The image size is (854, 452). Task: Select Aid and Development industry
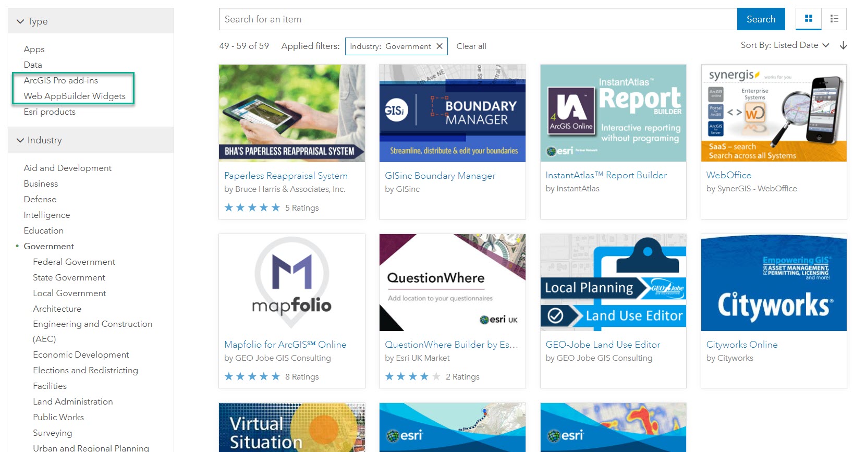pos(67,168)
